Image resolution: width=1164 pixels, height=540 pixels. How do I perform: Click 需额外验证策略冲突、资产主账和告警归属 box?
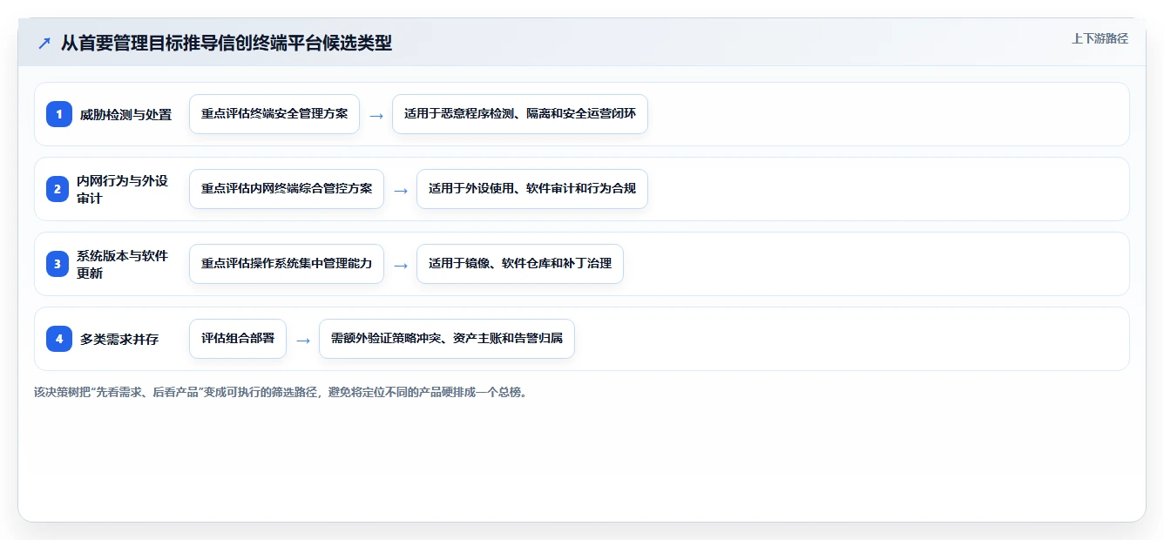coord(447,339)
